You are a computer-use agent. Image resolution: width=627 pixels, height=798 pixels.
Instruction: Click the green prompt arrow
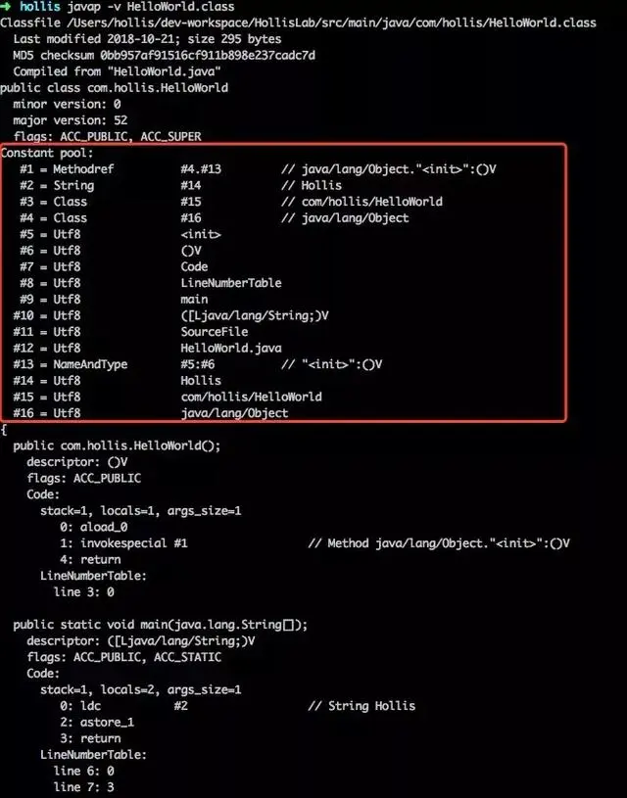click(x=5, y=7)
